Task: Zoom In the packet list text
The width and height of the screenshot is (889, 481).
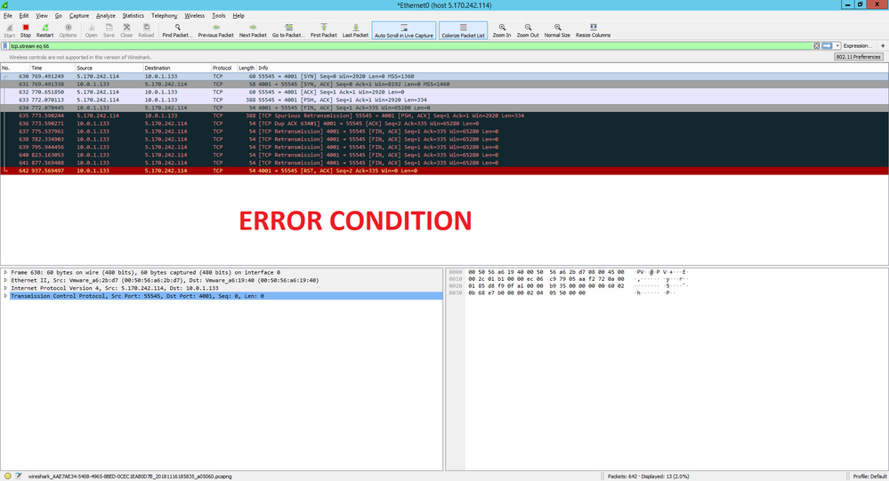Action: coord(502,30)
